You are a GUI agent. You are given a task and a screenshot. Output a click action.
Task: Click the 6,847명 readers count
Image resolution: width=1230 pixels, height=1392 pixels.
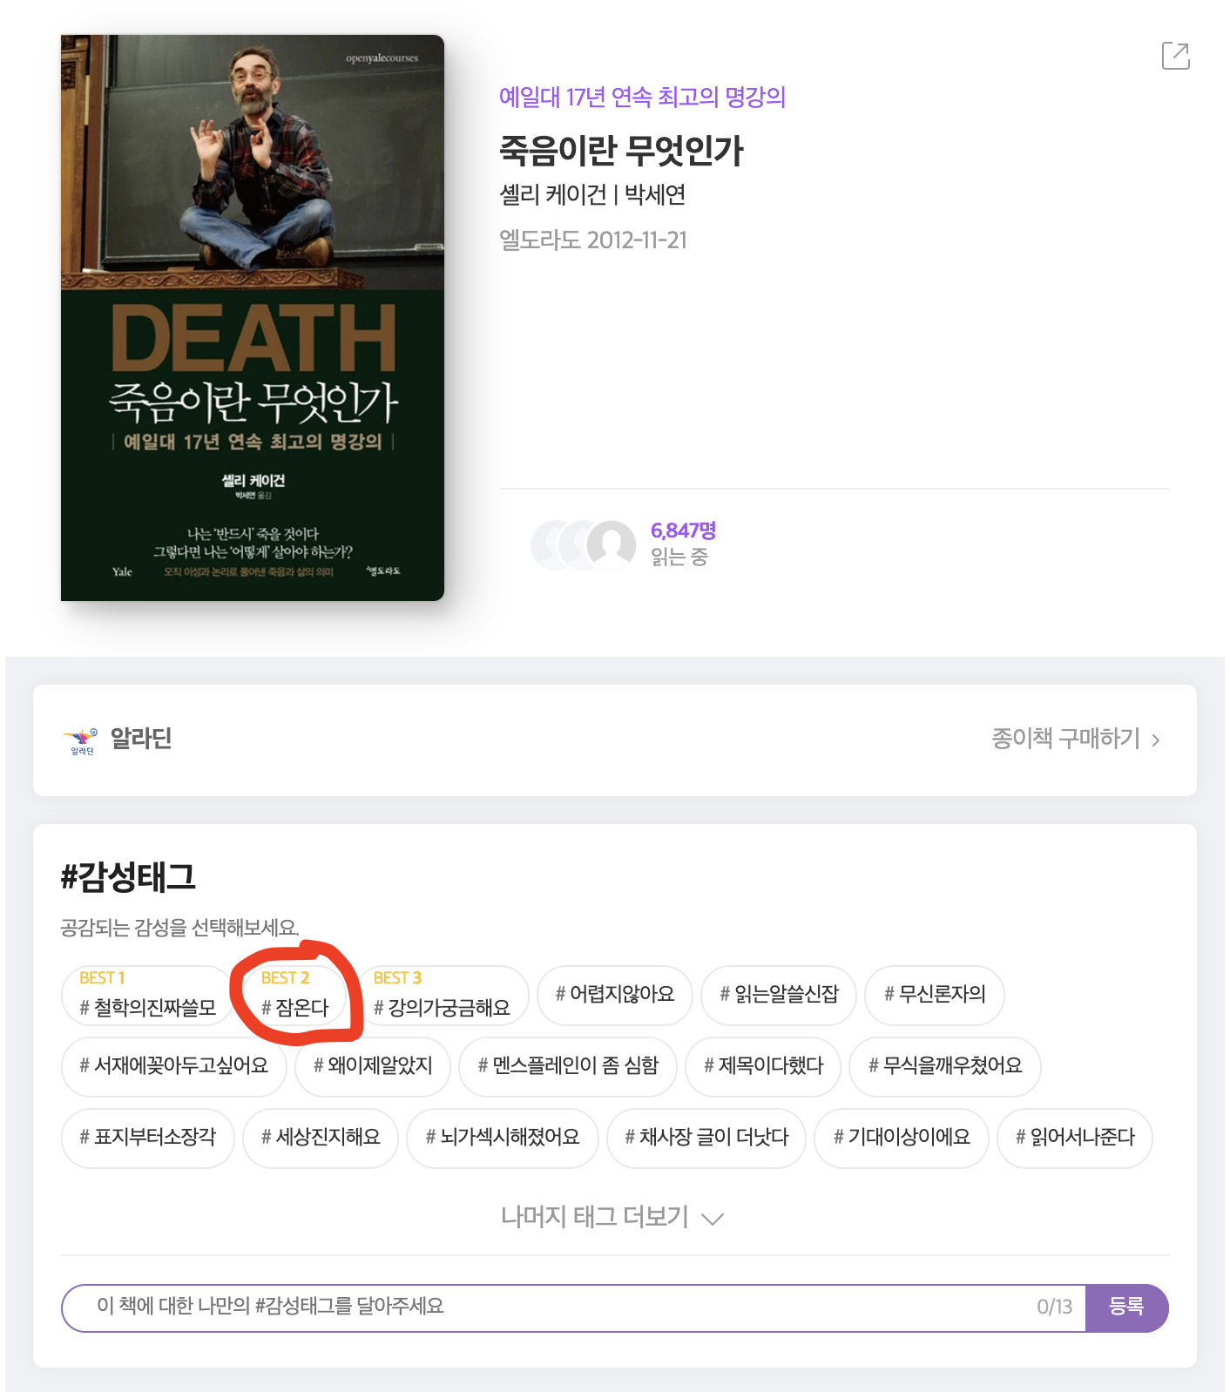[683, 530]
